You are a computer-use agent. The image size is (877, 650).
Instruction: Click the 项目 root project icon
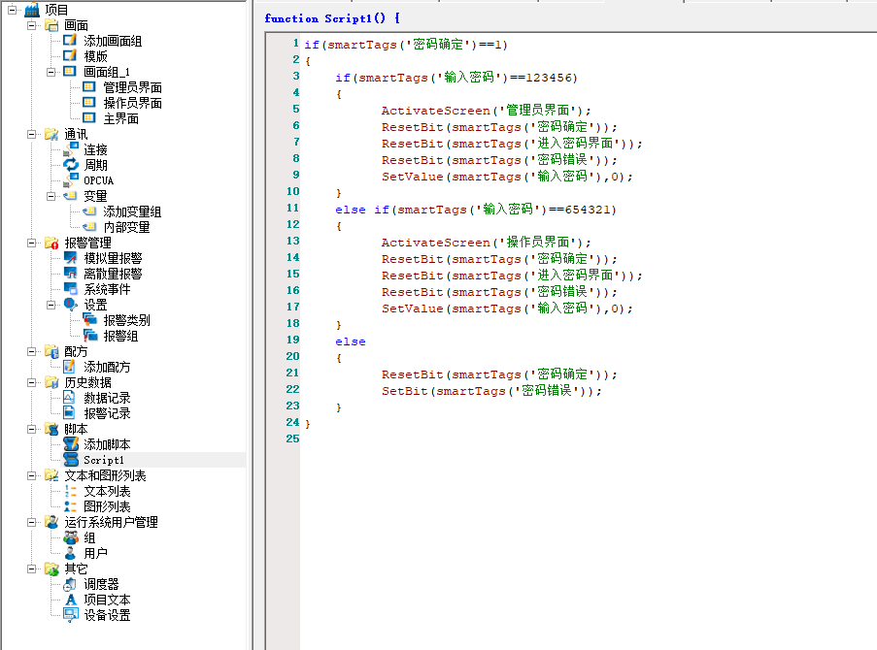coord(32,10)
